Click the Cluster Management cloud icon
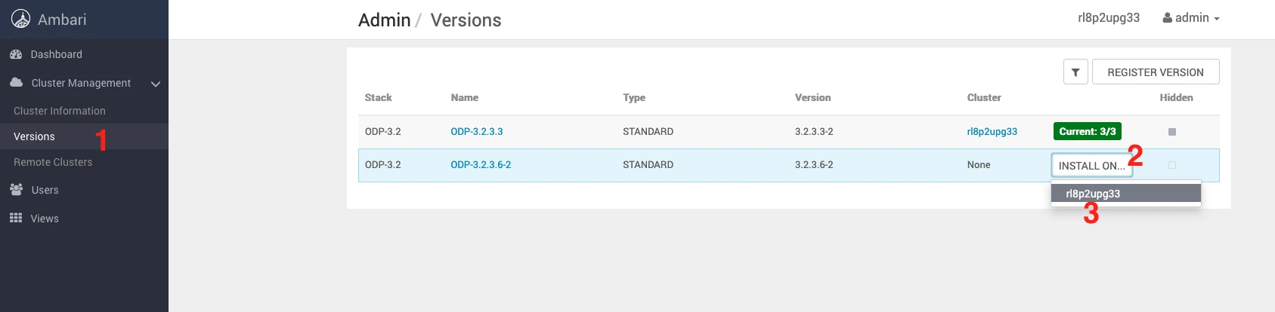Screen dimensions: 1275x312 point(16,82)
